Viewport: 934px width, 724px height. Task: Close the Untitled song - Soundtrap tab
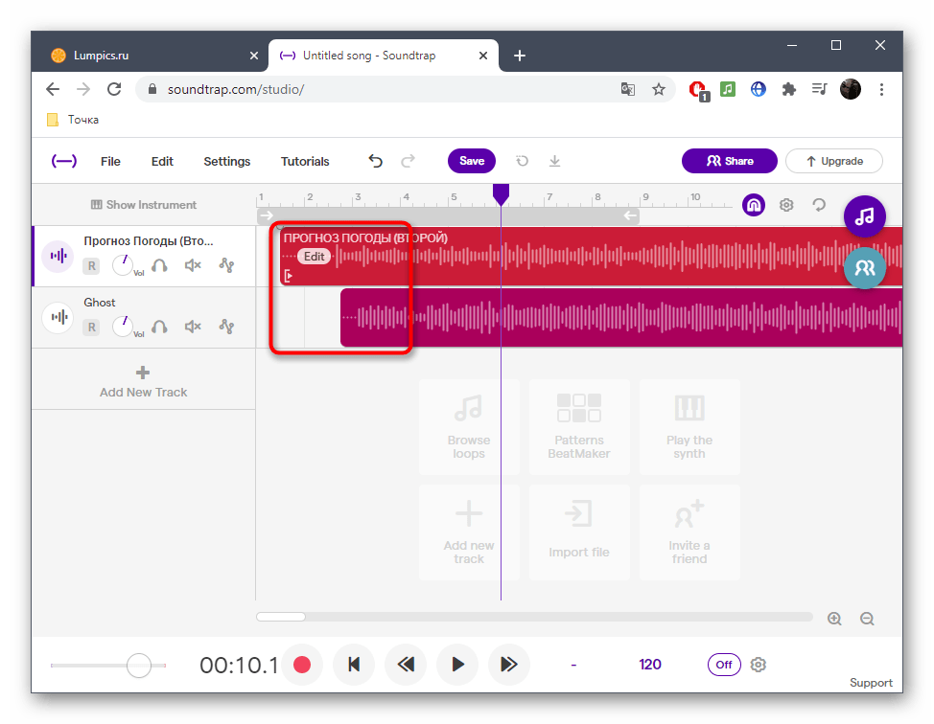coord(483,56)
